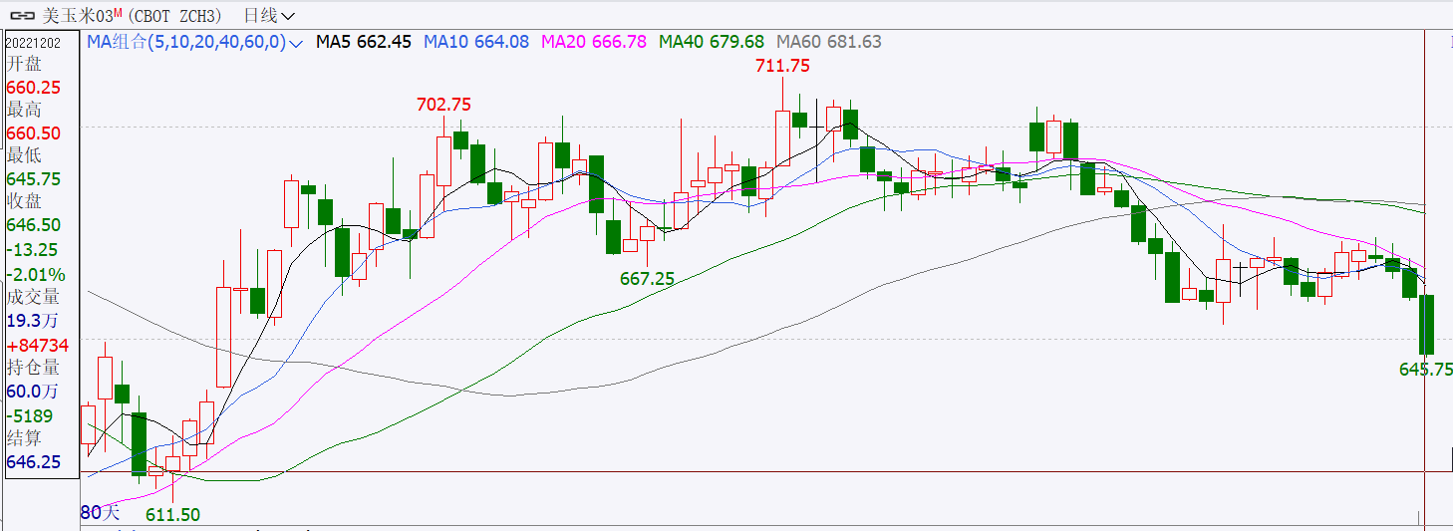
Task: Click the 702.75 peak label on chart
Action: pyautogui.click(x=443, y=104)
